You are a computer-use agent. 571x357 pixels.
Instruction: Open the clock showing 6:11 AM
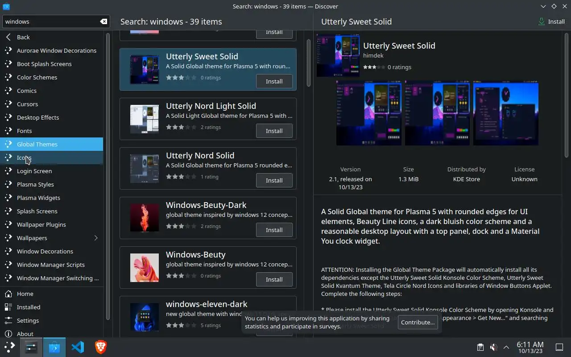coord(530,347)
